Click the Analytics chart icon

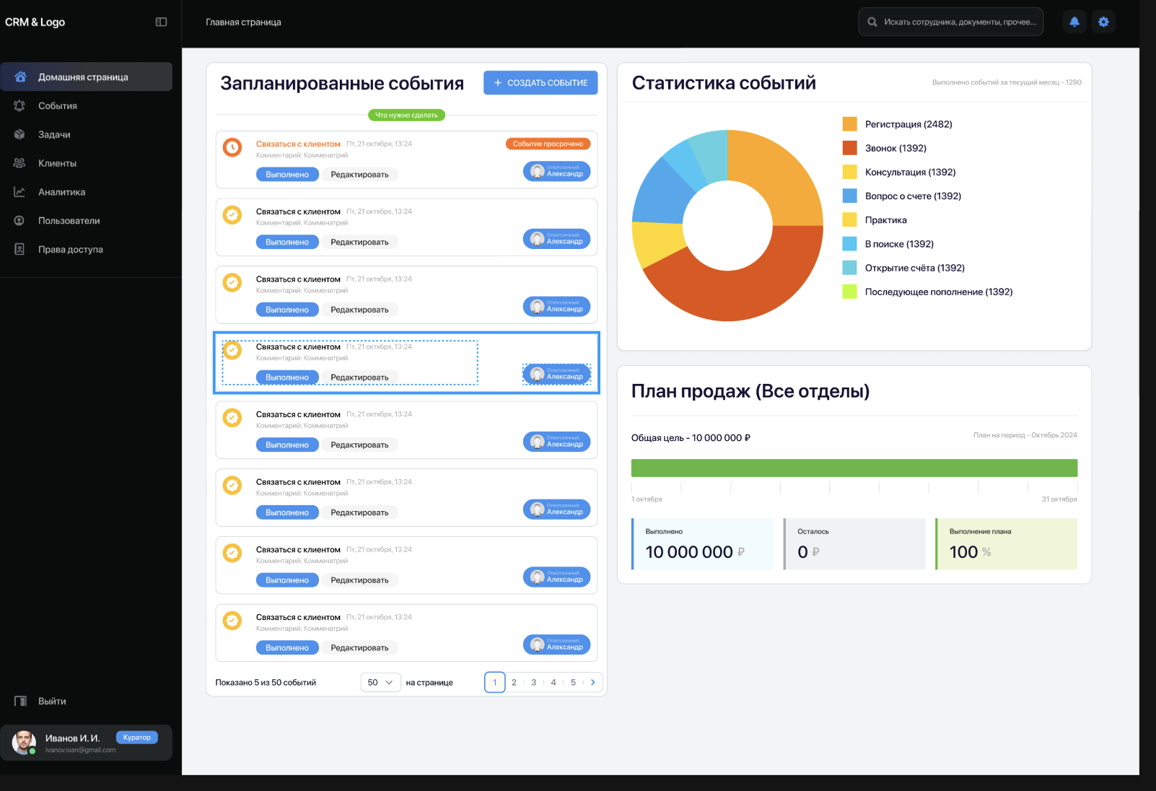(19, 192)
